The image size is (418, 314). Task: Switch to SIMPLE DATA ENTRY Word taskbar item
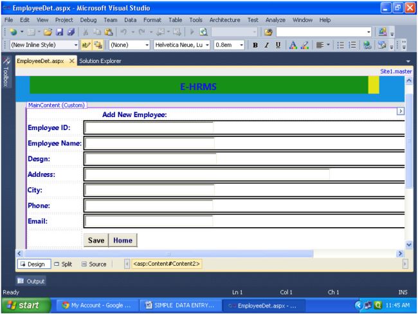(x=181, y=306)
